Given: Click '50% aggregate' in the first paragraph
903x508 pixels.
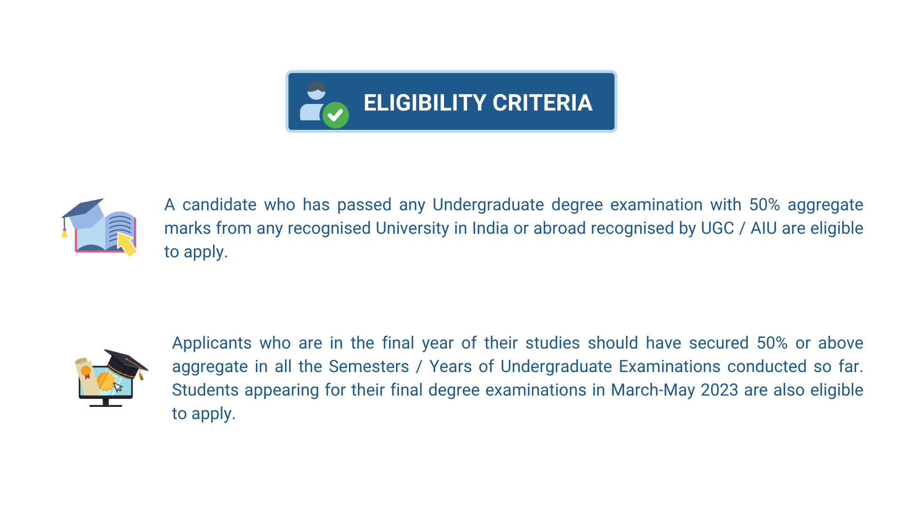Looking at the screenshot, I should (x=806, y=205).
